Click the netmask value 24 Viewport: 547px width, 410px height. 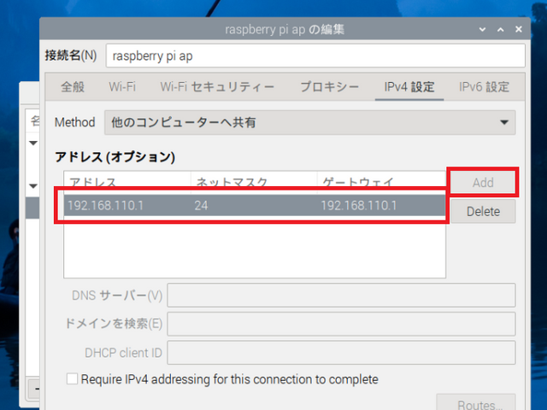pos(202,205)
